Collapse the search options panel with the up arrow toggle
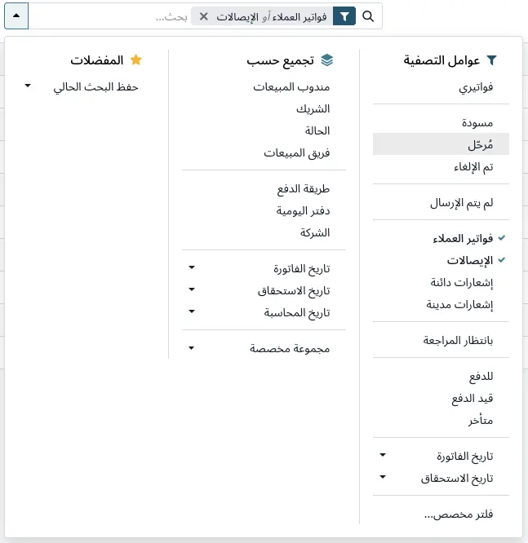528x543 pixels. point(16,16)
